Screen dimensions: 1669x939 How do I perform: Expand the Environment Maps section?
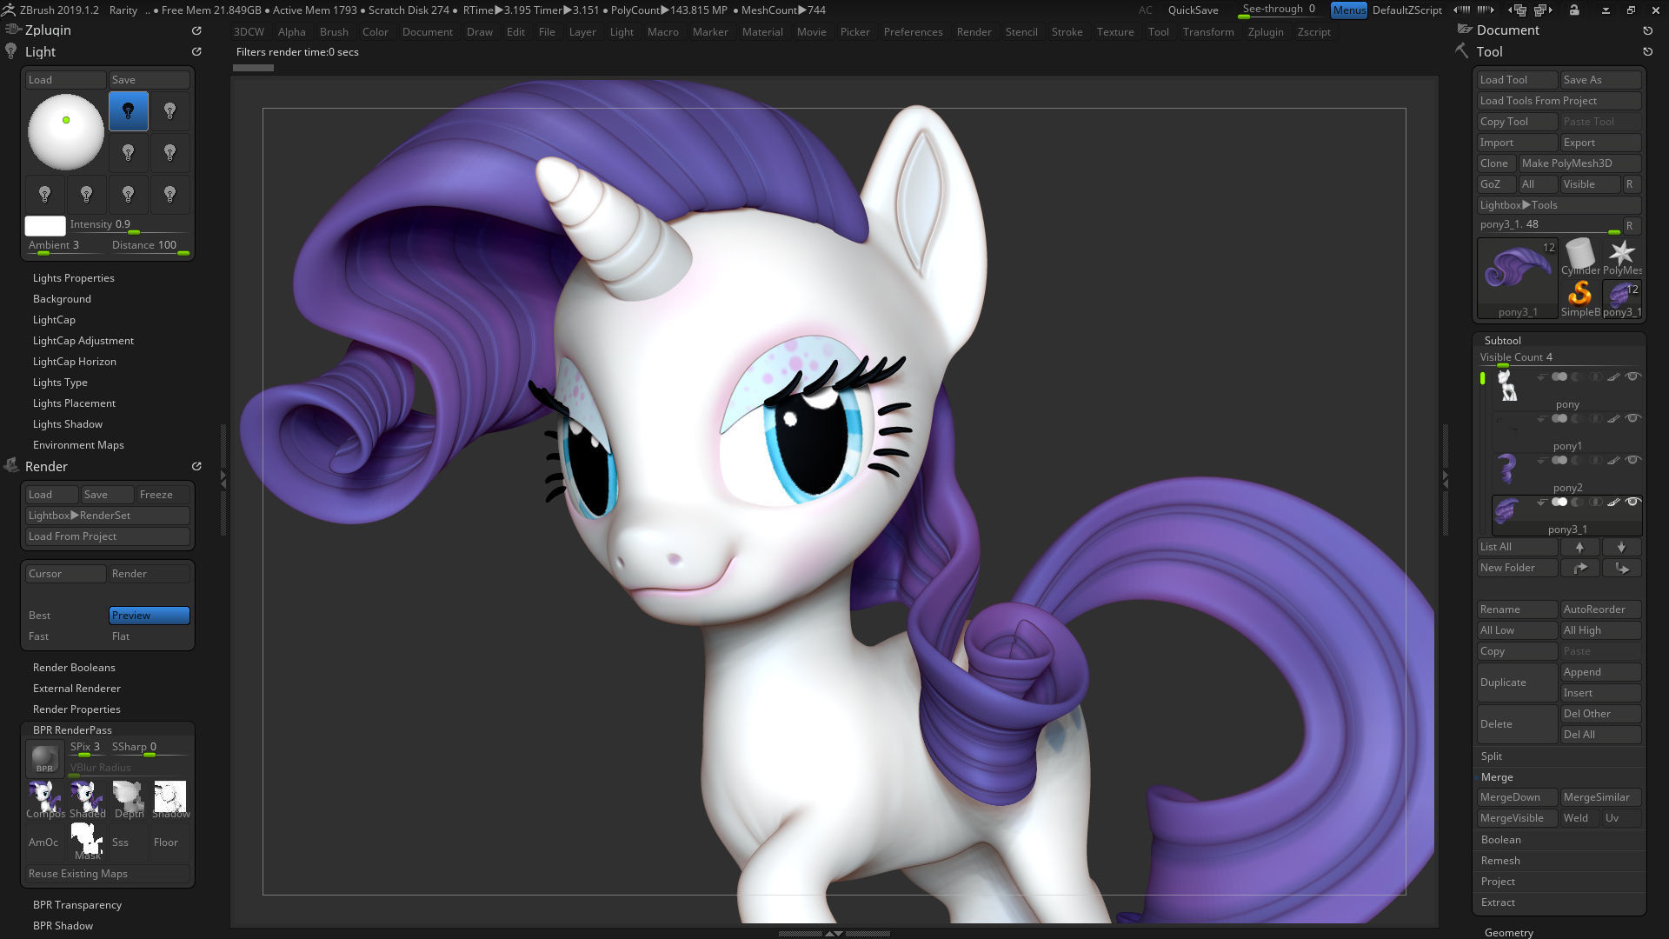point(78,445)
